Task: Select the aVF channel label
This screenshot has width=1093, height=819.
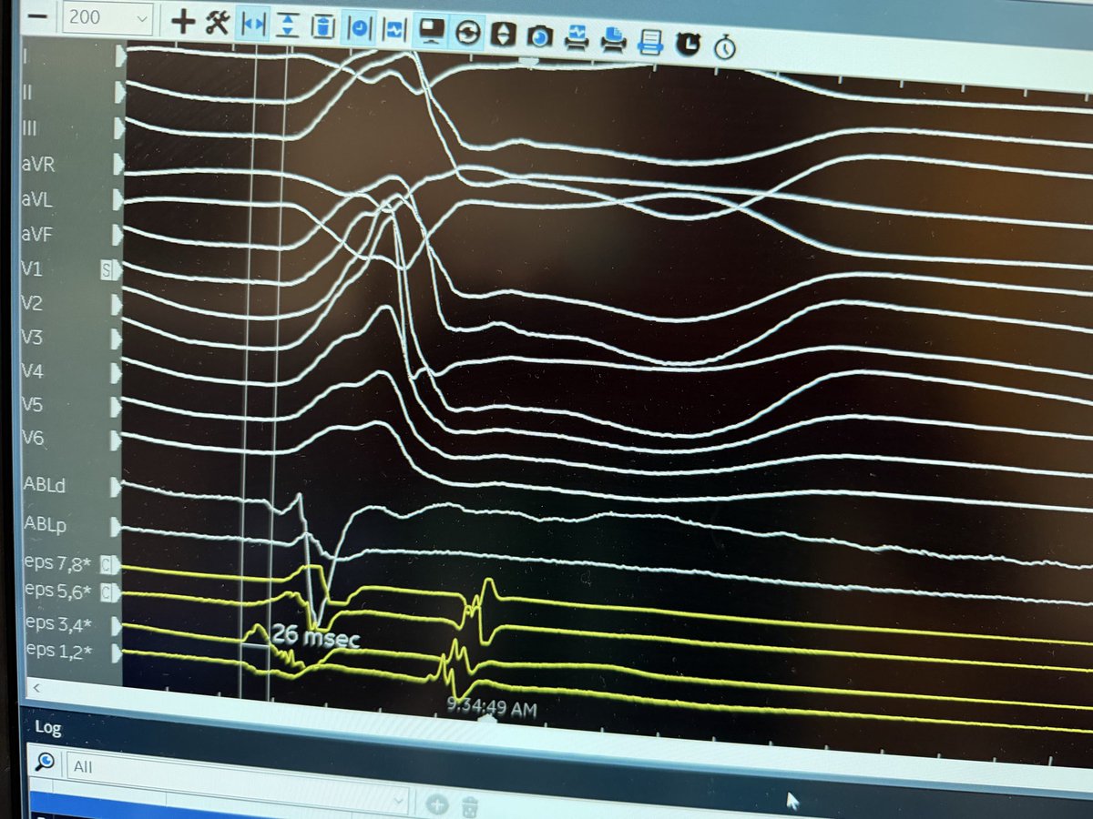Action: point(36,234)
